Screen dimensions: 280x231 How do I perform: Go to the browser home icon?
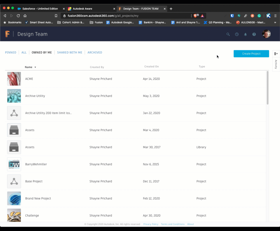coord(25,16)
